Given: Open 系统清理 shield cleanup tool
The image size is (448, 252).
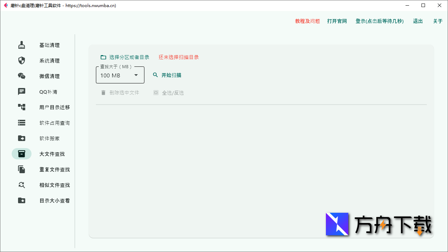Looking at the screenshot, I should click(x=22, y=60).
